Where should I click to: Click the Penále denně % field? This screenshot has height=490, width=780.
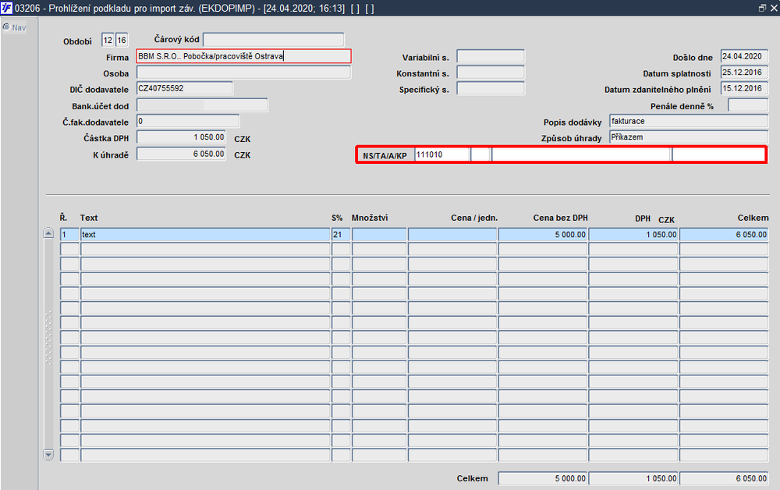(x=748, y=105)
